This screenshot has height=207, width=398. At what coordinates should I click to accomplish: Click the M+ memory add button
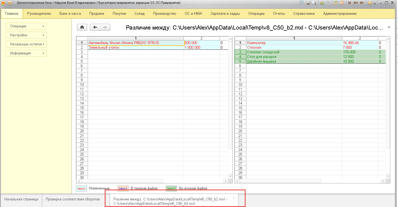356,3
